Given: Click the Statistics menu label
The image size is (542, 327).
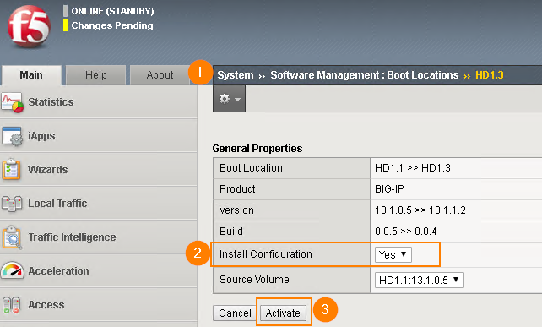Looking at the screenshot, I should 51,102.
